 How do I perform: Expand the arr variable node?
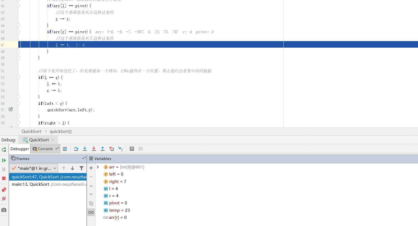pyautogui.click(x=98, y=167)
